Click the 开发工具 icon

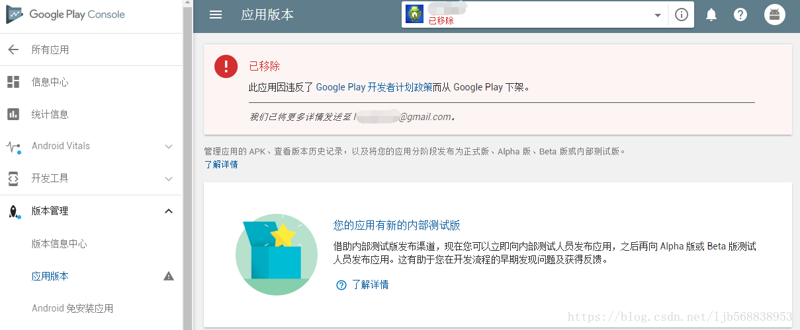(13, 178)
